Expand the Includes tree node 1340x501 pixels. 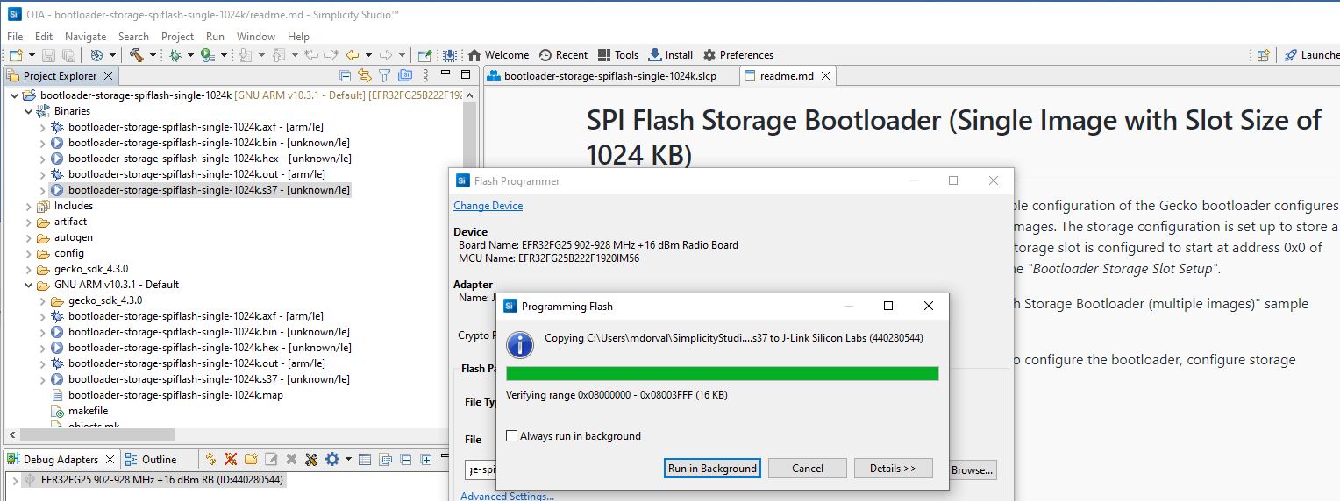click(x=28, y=206)
